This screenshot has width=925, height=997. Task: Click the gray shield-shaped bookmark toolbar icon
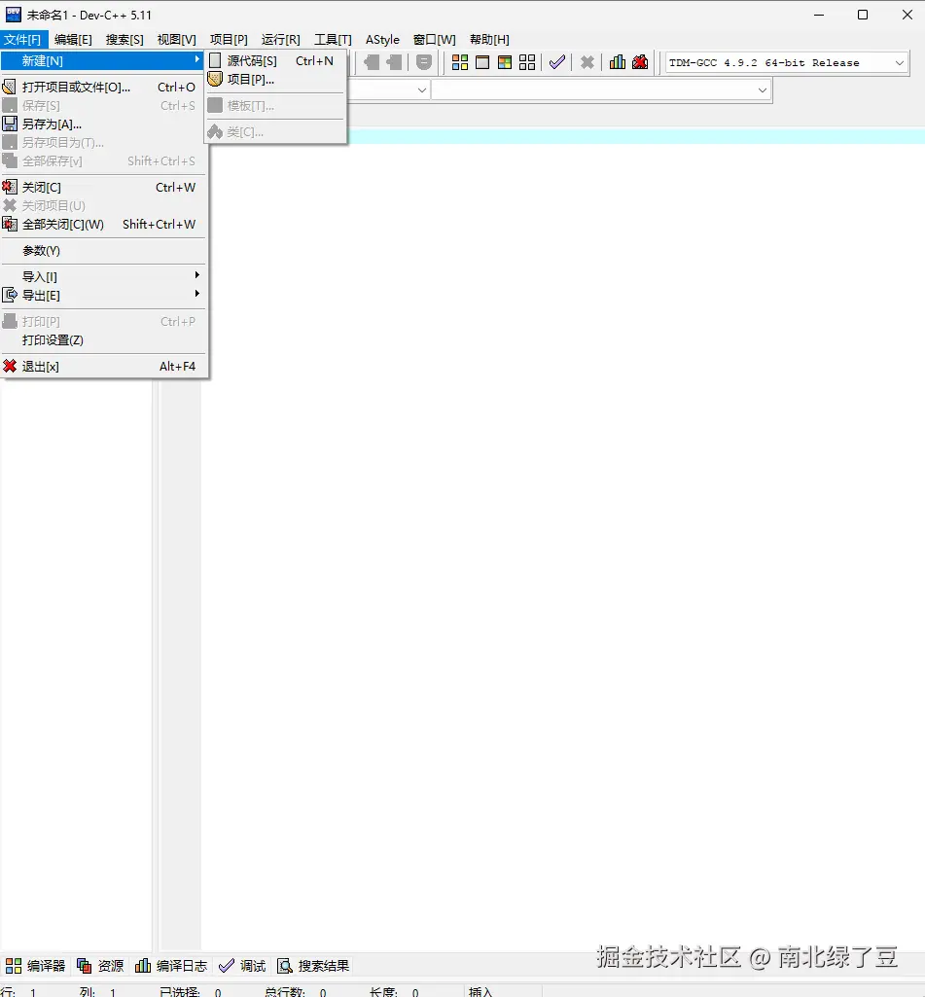coord(424,61)
